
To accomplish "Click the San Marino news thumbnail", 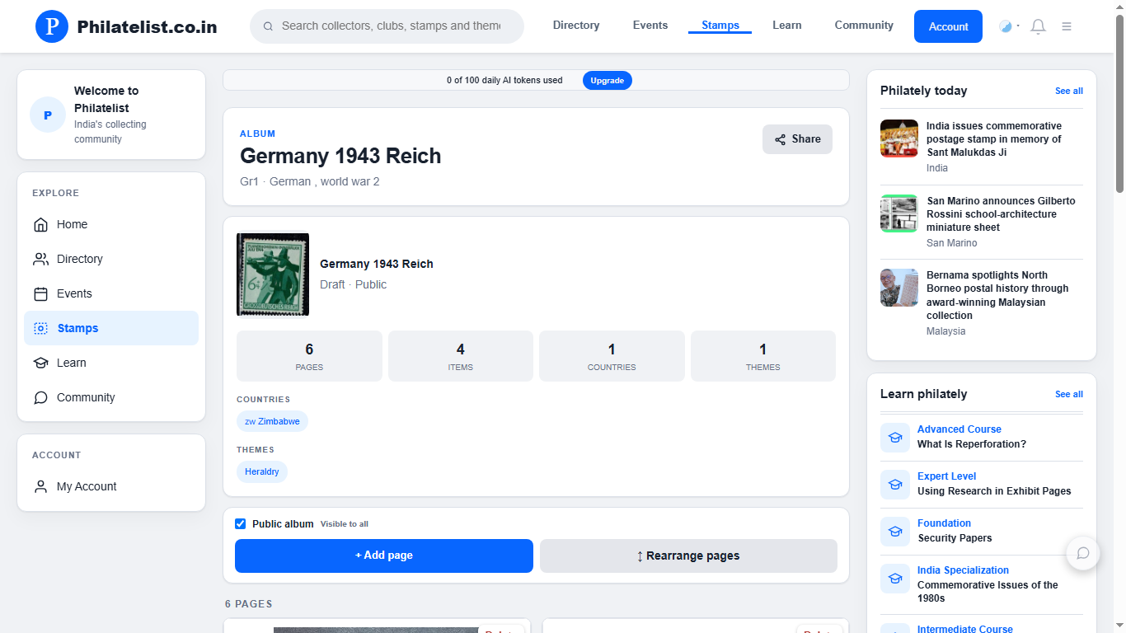I will [899, 213].
